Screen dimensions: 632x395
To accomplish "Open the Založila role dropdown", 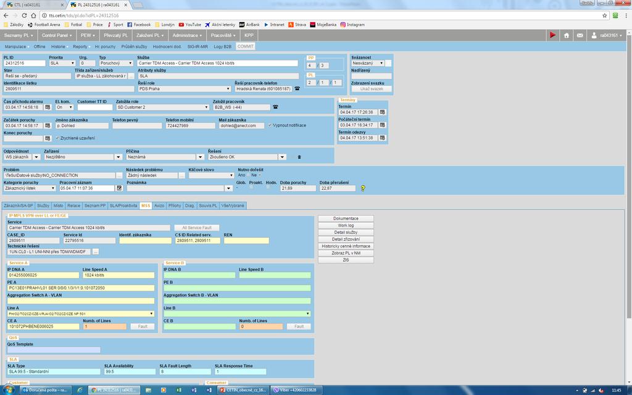I will pos(162,107).
